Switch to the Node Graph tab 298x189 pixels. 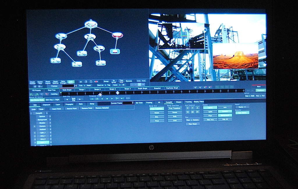[x=67, y=90]
